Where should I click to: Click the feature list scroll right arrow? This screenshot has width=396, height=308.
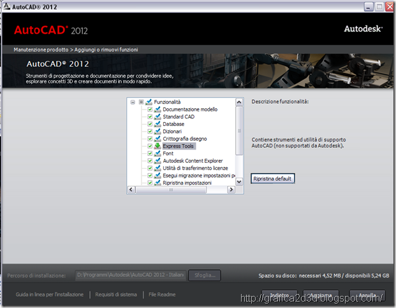(231, 190)
